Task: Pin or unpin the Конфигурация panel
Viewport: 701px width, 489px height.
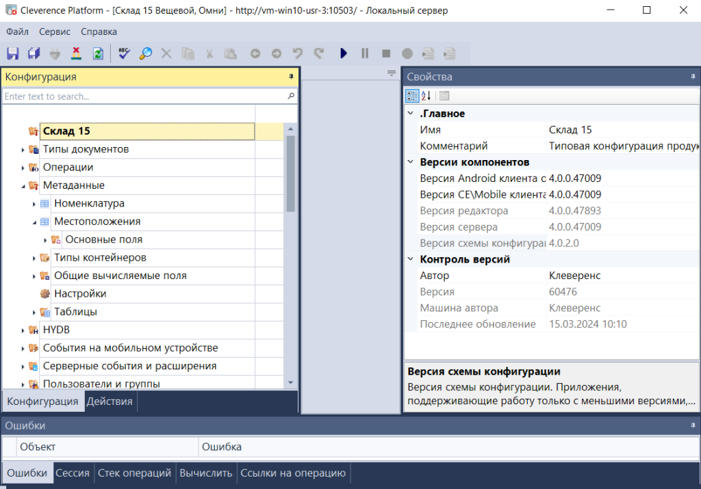Action: [x=290, y=77]
